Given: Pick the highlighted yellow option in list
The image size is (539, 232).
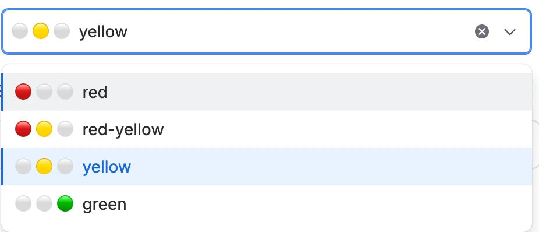Looking at the screenshot, I should [x=267, y=167].
